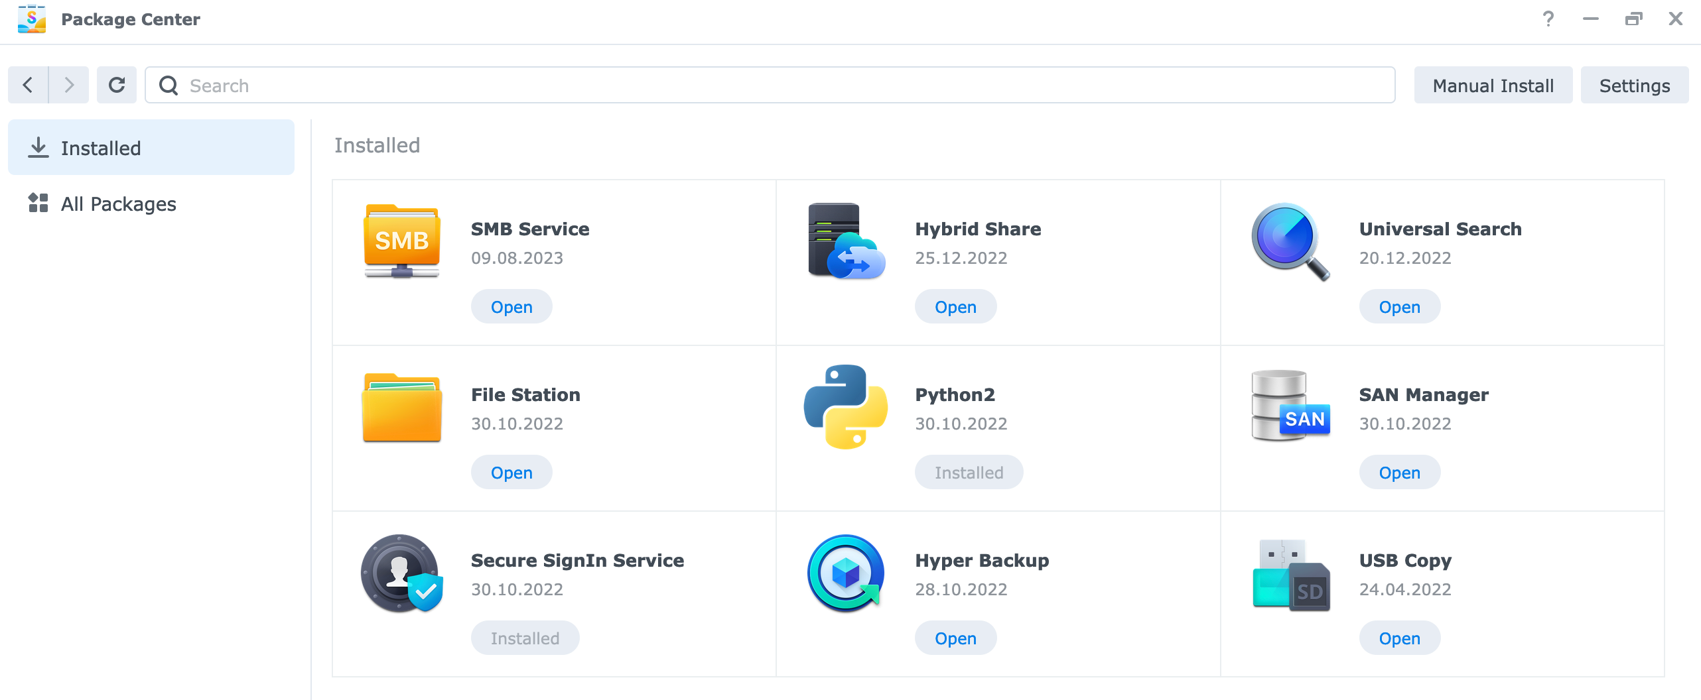1701x700 pixels.
Task: Minimize the Package Center window
Action: click(1591, 19)
